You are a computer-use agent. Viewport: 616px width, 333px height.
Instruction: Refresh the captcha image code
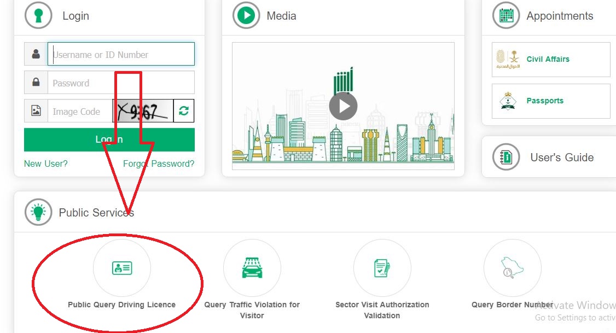tap(184, 110)
